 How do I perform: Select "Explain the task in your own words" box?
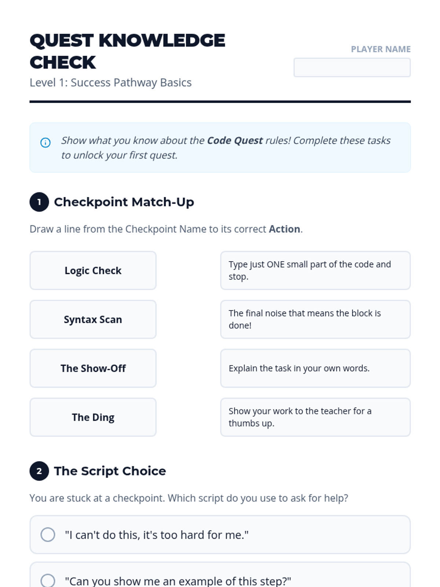click(315, 368)
